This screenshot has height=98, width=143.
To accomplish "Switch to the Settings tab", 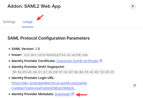I will coord(9,22).
